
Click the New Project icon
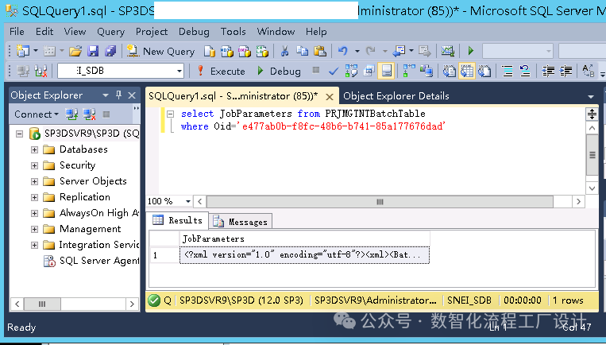23,51
